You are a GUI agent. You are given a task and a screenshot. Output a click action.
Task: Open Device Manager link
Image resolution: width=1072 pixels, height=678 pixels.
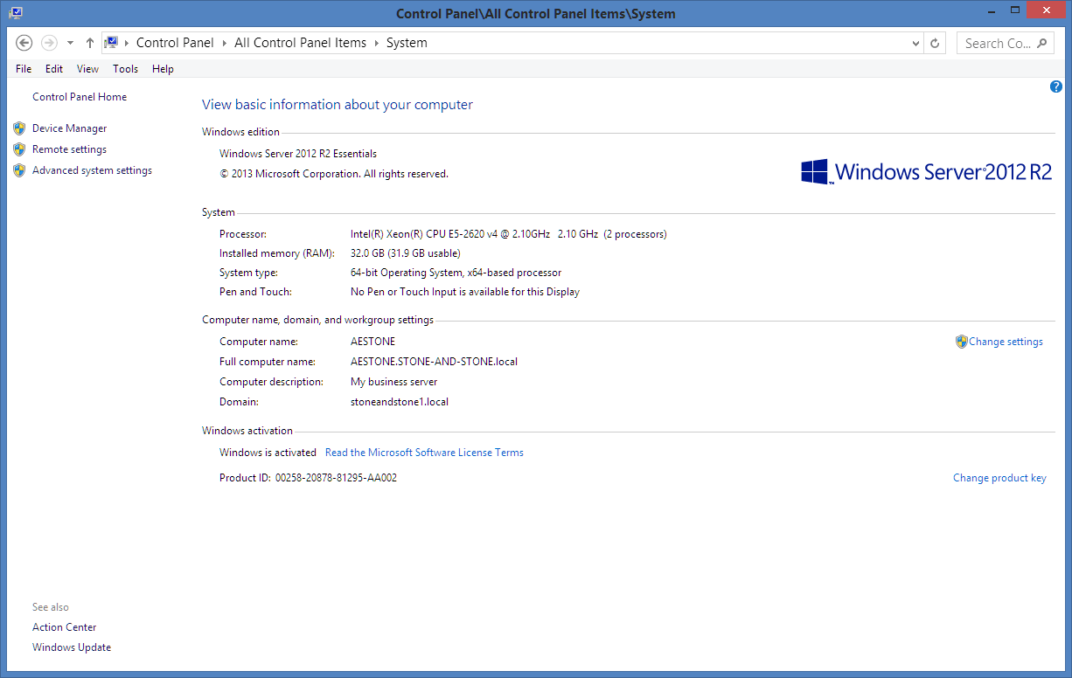pos(69,128)
